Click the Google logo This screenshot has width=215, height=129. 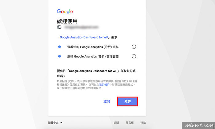pyautogui.click(x=65, y=12)
